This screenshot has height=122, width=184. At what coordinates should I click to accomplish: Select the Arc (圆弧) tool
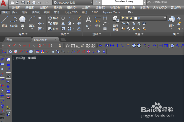point(32,22)
